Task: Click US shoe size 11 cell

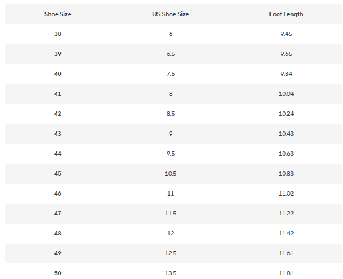Action: click(171, 193)
